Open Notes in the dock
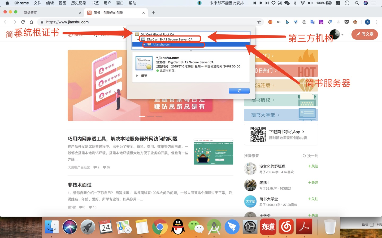382x238 pixels. [142, 227]
